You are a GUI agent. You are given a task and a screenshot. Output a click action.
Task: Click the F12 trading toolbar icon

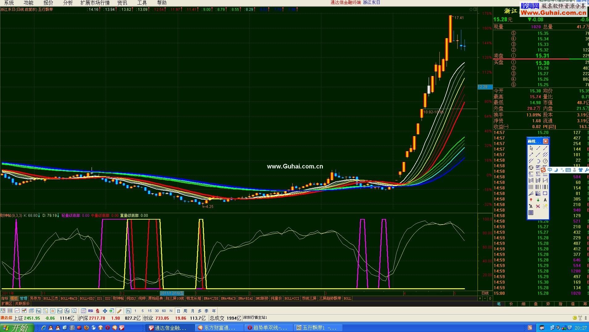pos(60,311)
